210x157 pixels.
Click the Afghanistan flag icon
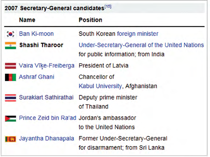point(10,77)
